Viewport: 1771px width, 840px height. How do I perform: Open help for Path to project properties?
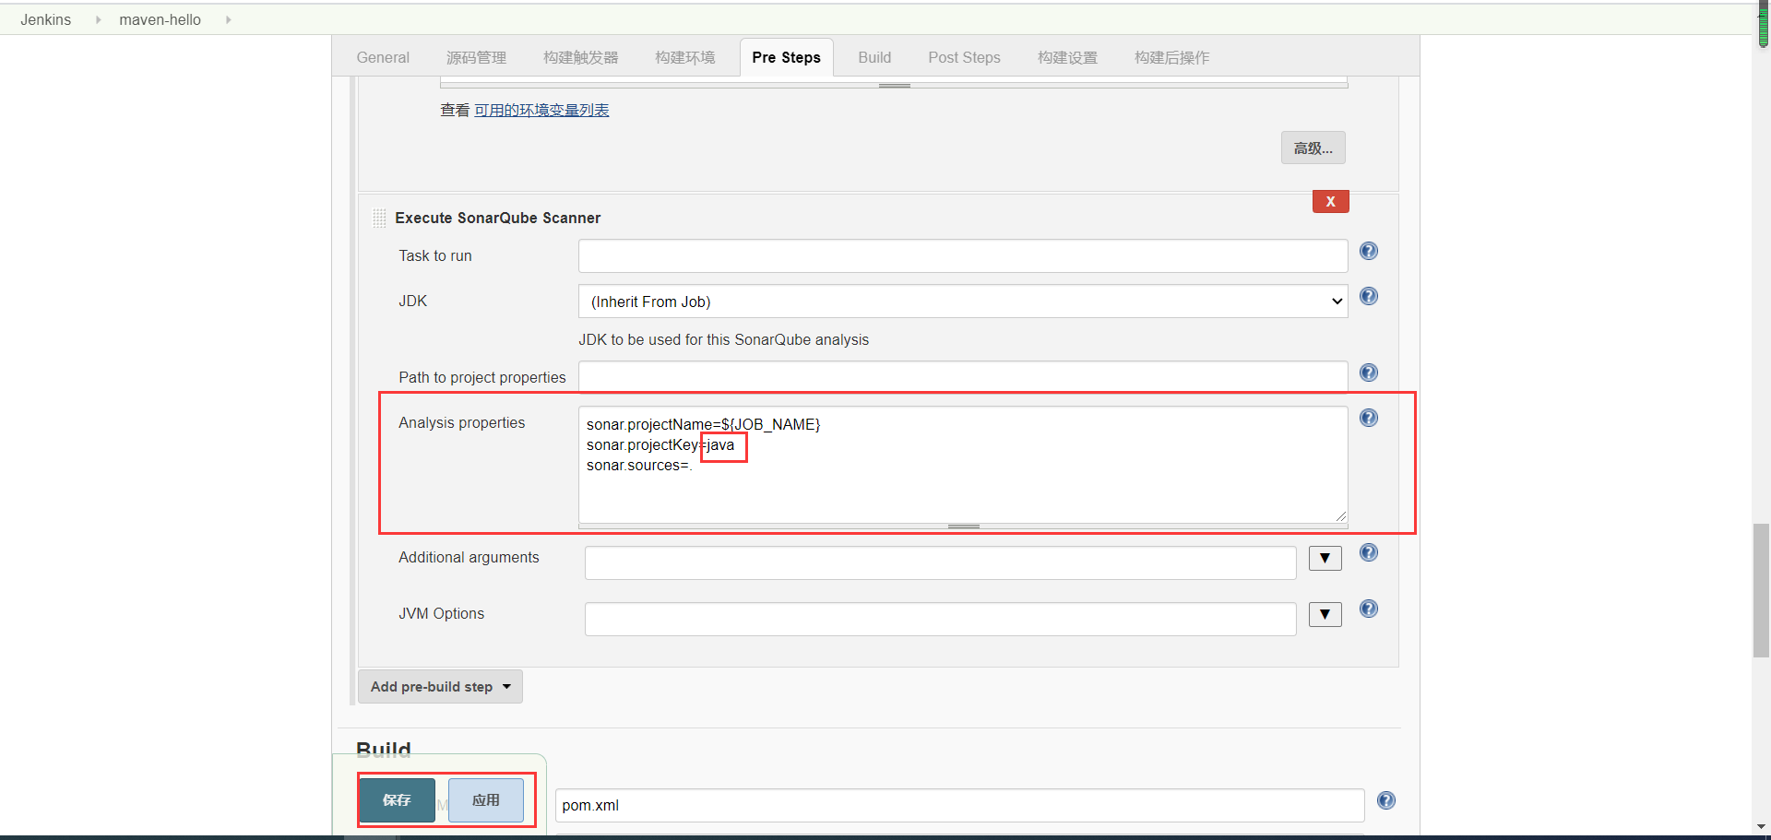pyautogui.click(x=1369, y=373)
